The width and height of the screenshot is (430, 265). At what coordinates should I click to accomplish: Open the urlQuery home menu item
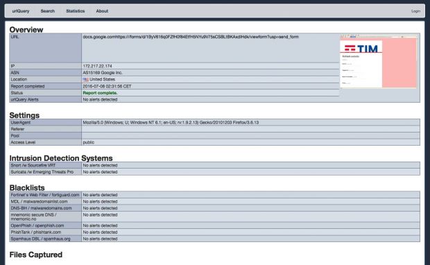tap(21, 11)
